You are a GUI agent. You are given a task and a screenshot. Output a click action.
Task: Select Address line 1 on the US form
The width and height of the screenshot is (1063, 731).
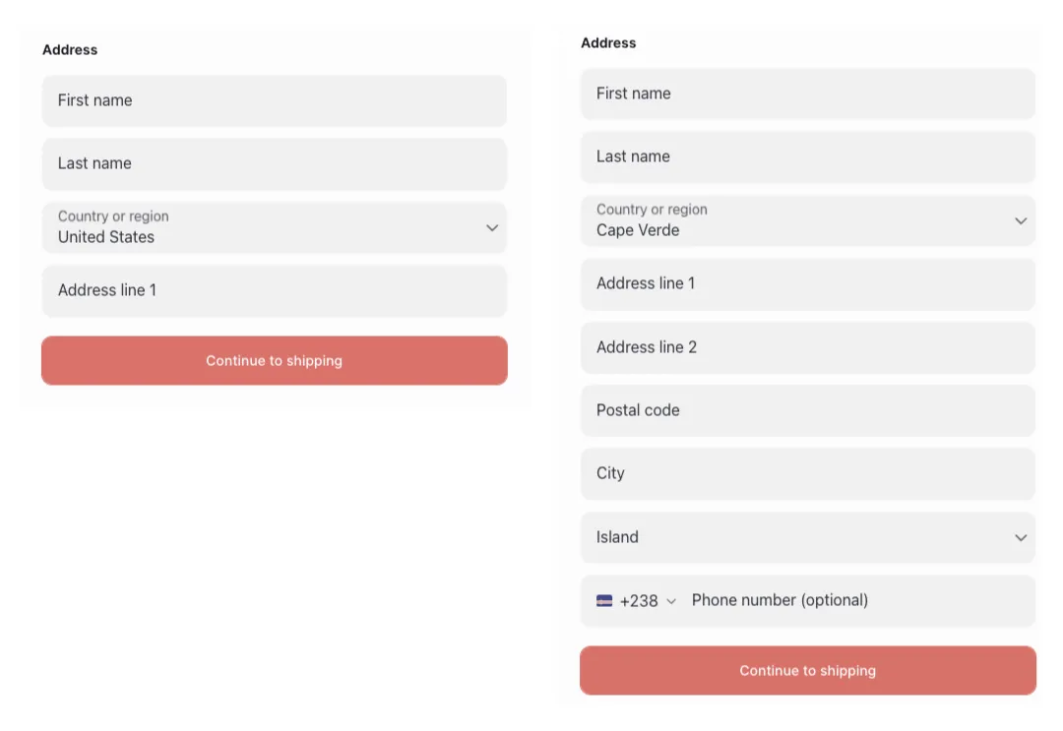(x=274, y=290)
